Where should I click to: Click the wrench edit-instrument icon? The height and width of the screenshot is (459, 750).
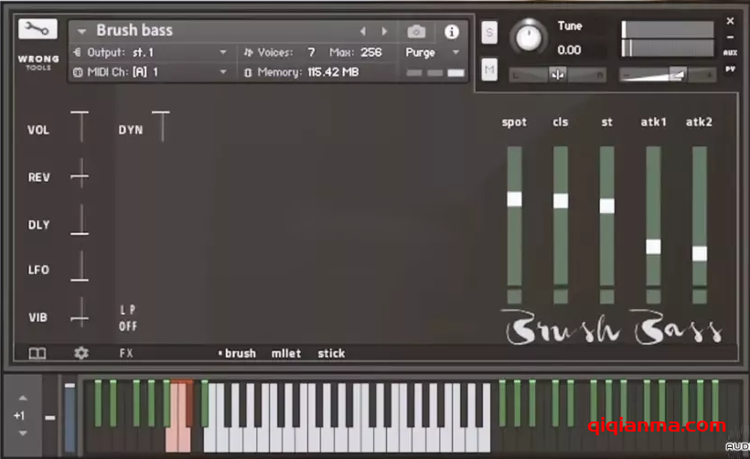(x=37, y=29)
